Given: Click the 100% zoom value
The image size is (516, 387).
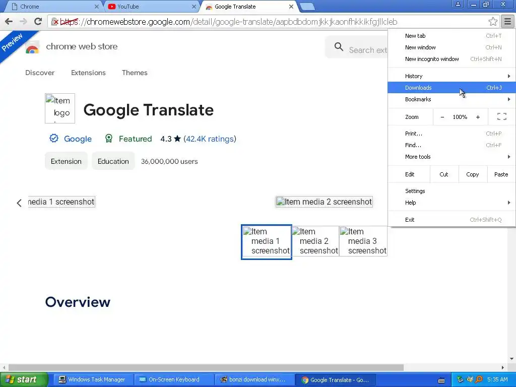Looking at the screenshot, I should point(460,117).
